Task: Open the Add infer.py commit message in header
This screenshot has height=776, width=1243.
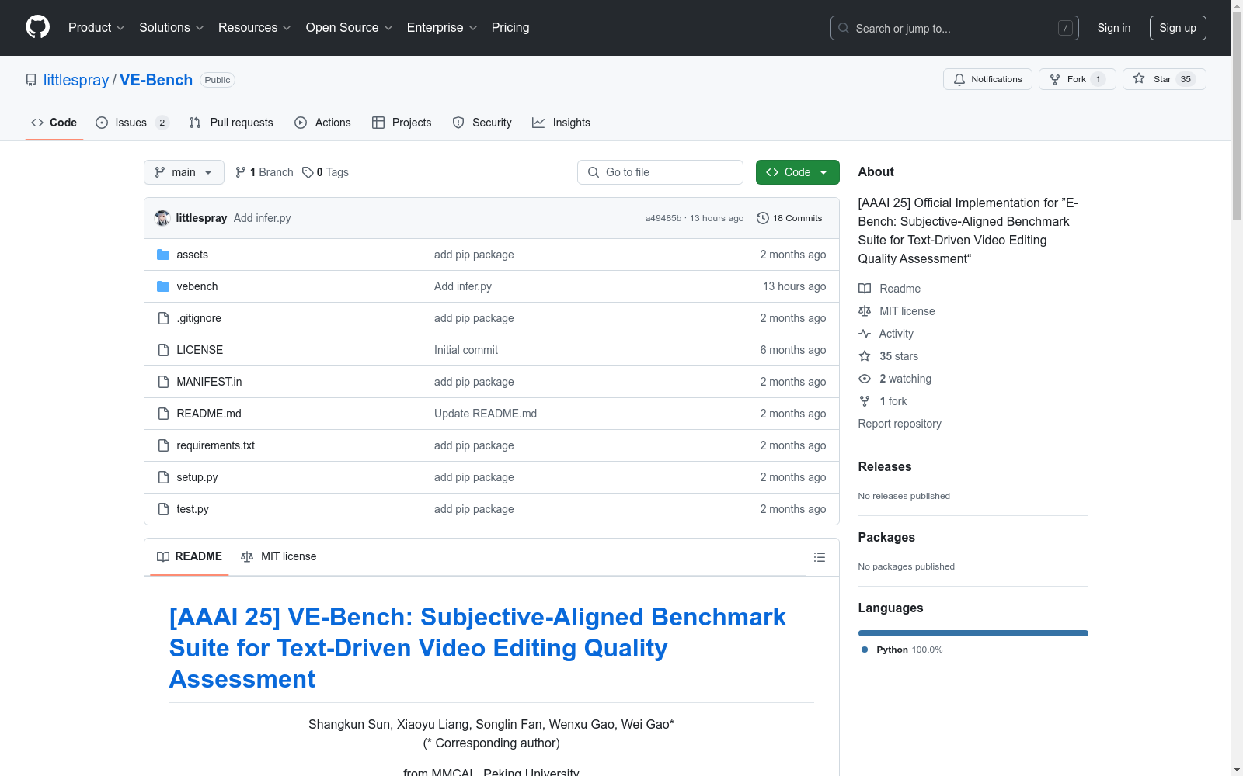Action: 263,218
